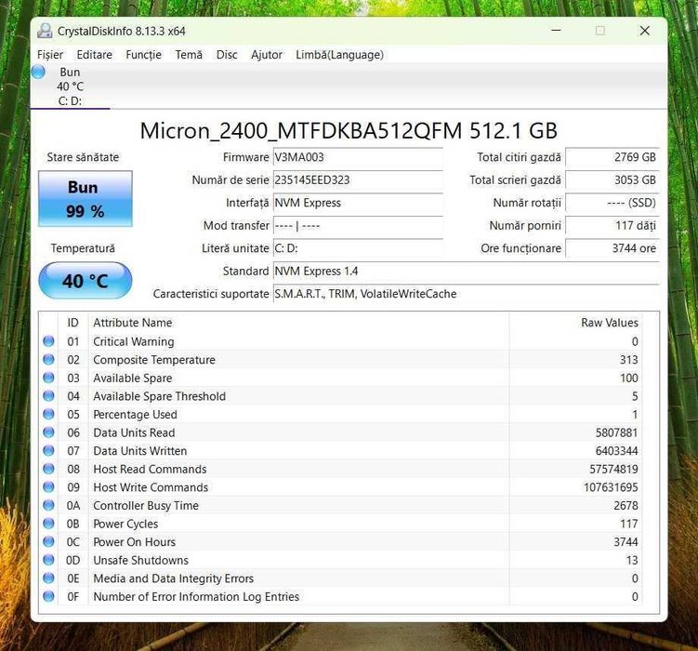Click the serial number field 235145EED323
Screen dimensions: 698x651
[358, 179]
